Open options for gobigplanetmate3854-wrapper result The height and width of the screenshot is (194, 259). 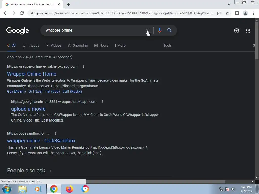point(102,102)
